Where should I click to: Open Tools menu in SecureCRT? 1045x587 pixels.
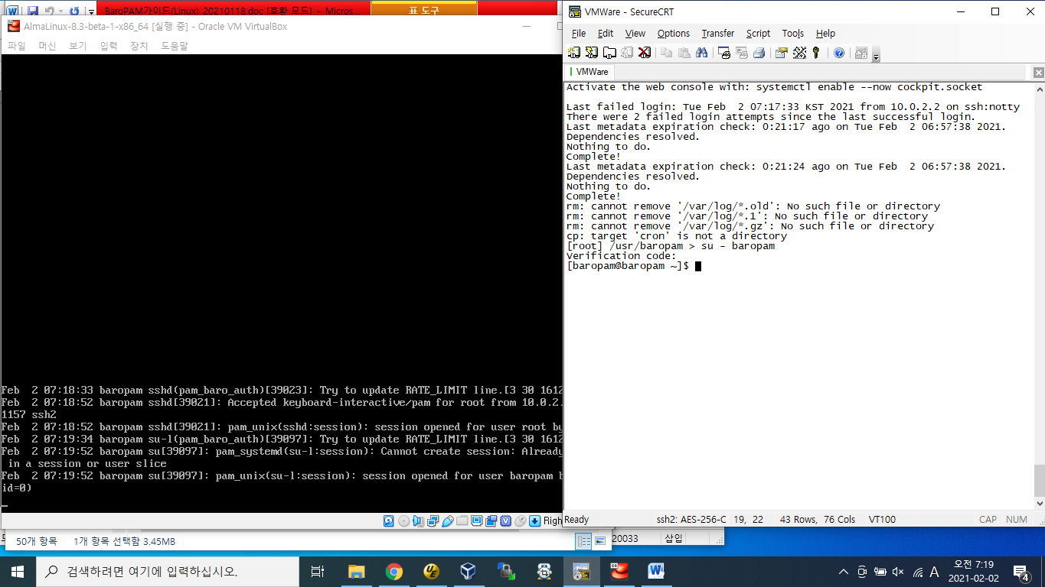(x=793, y=34)
